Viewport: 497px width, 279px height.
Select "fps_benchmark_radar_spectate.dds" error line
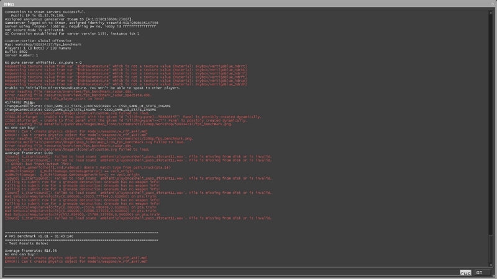[78, 95]
